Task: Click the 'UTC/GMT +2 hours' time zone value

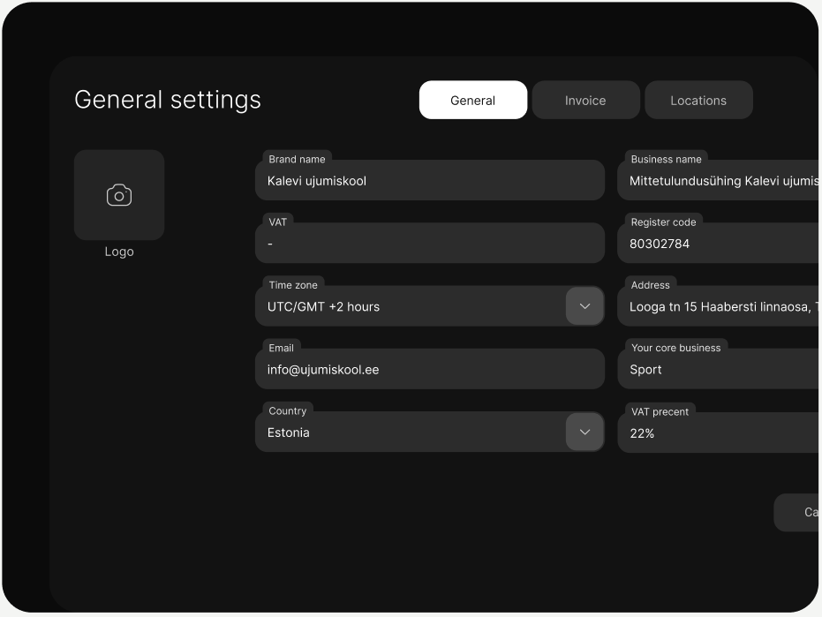Action: pos(323,307)
